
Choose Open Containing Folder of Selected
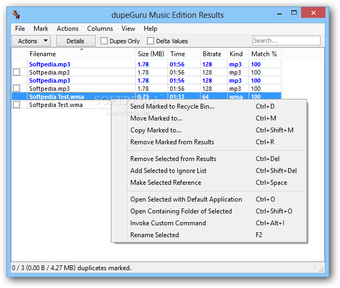(x=209, y=211)
